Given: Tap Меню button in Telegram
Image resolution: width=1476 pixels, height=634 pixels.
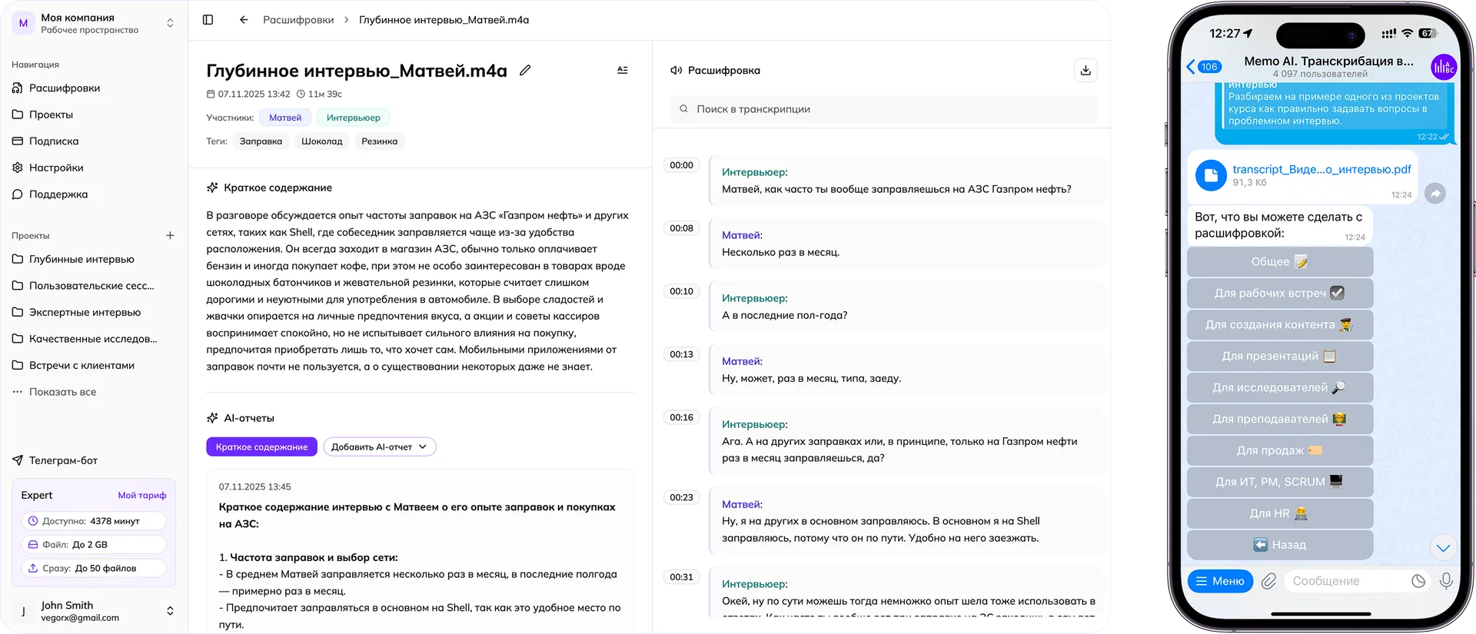Looking at the screenshot, I should tap(1220, 581).
